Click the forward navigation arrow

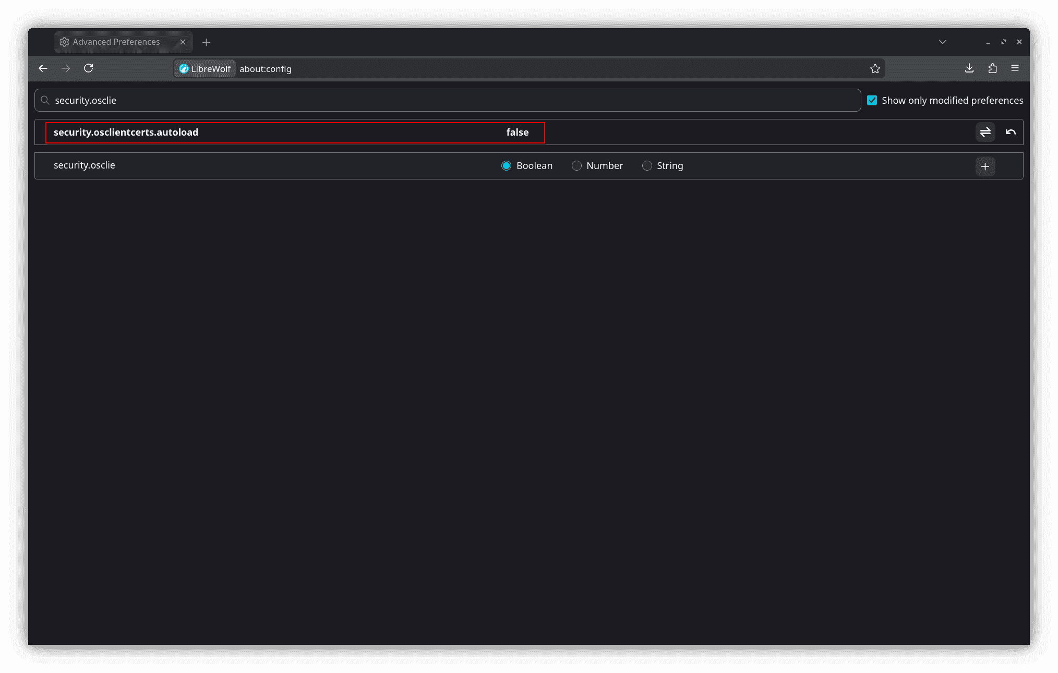point(65,68)
